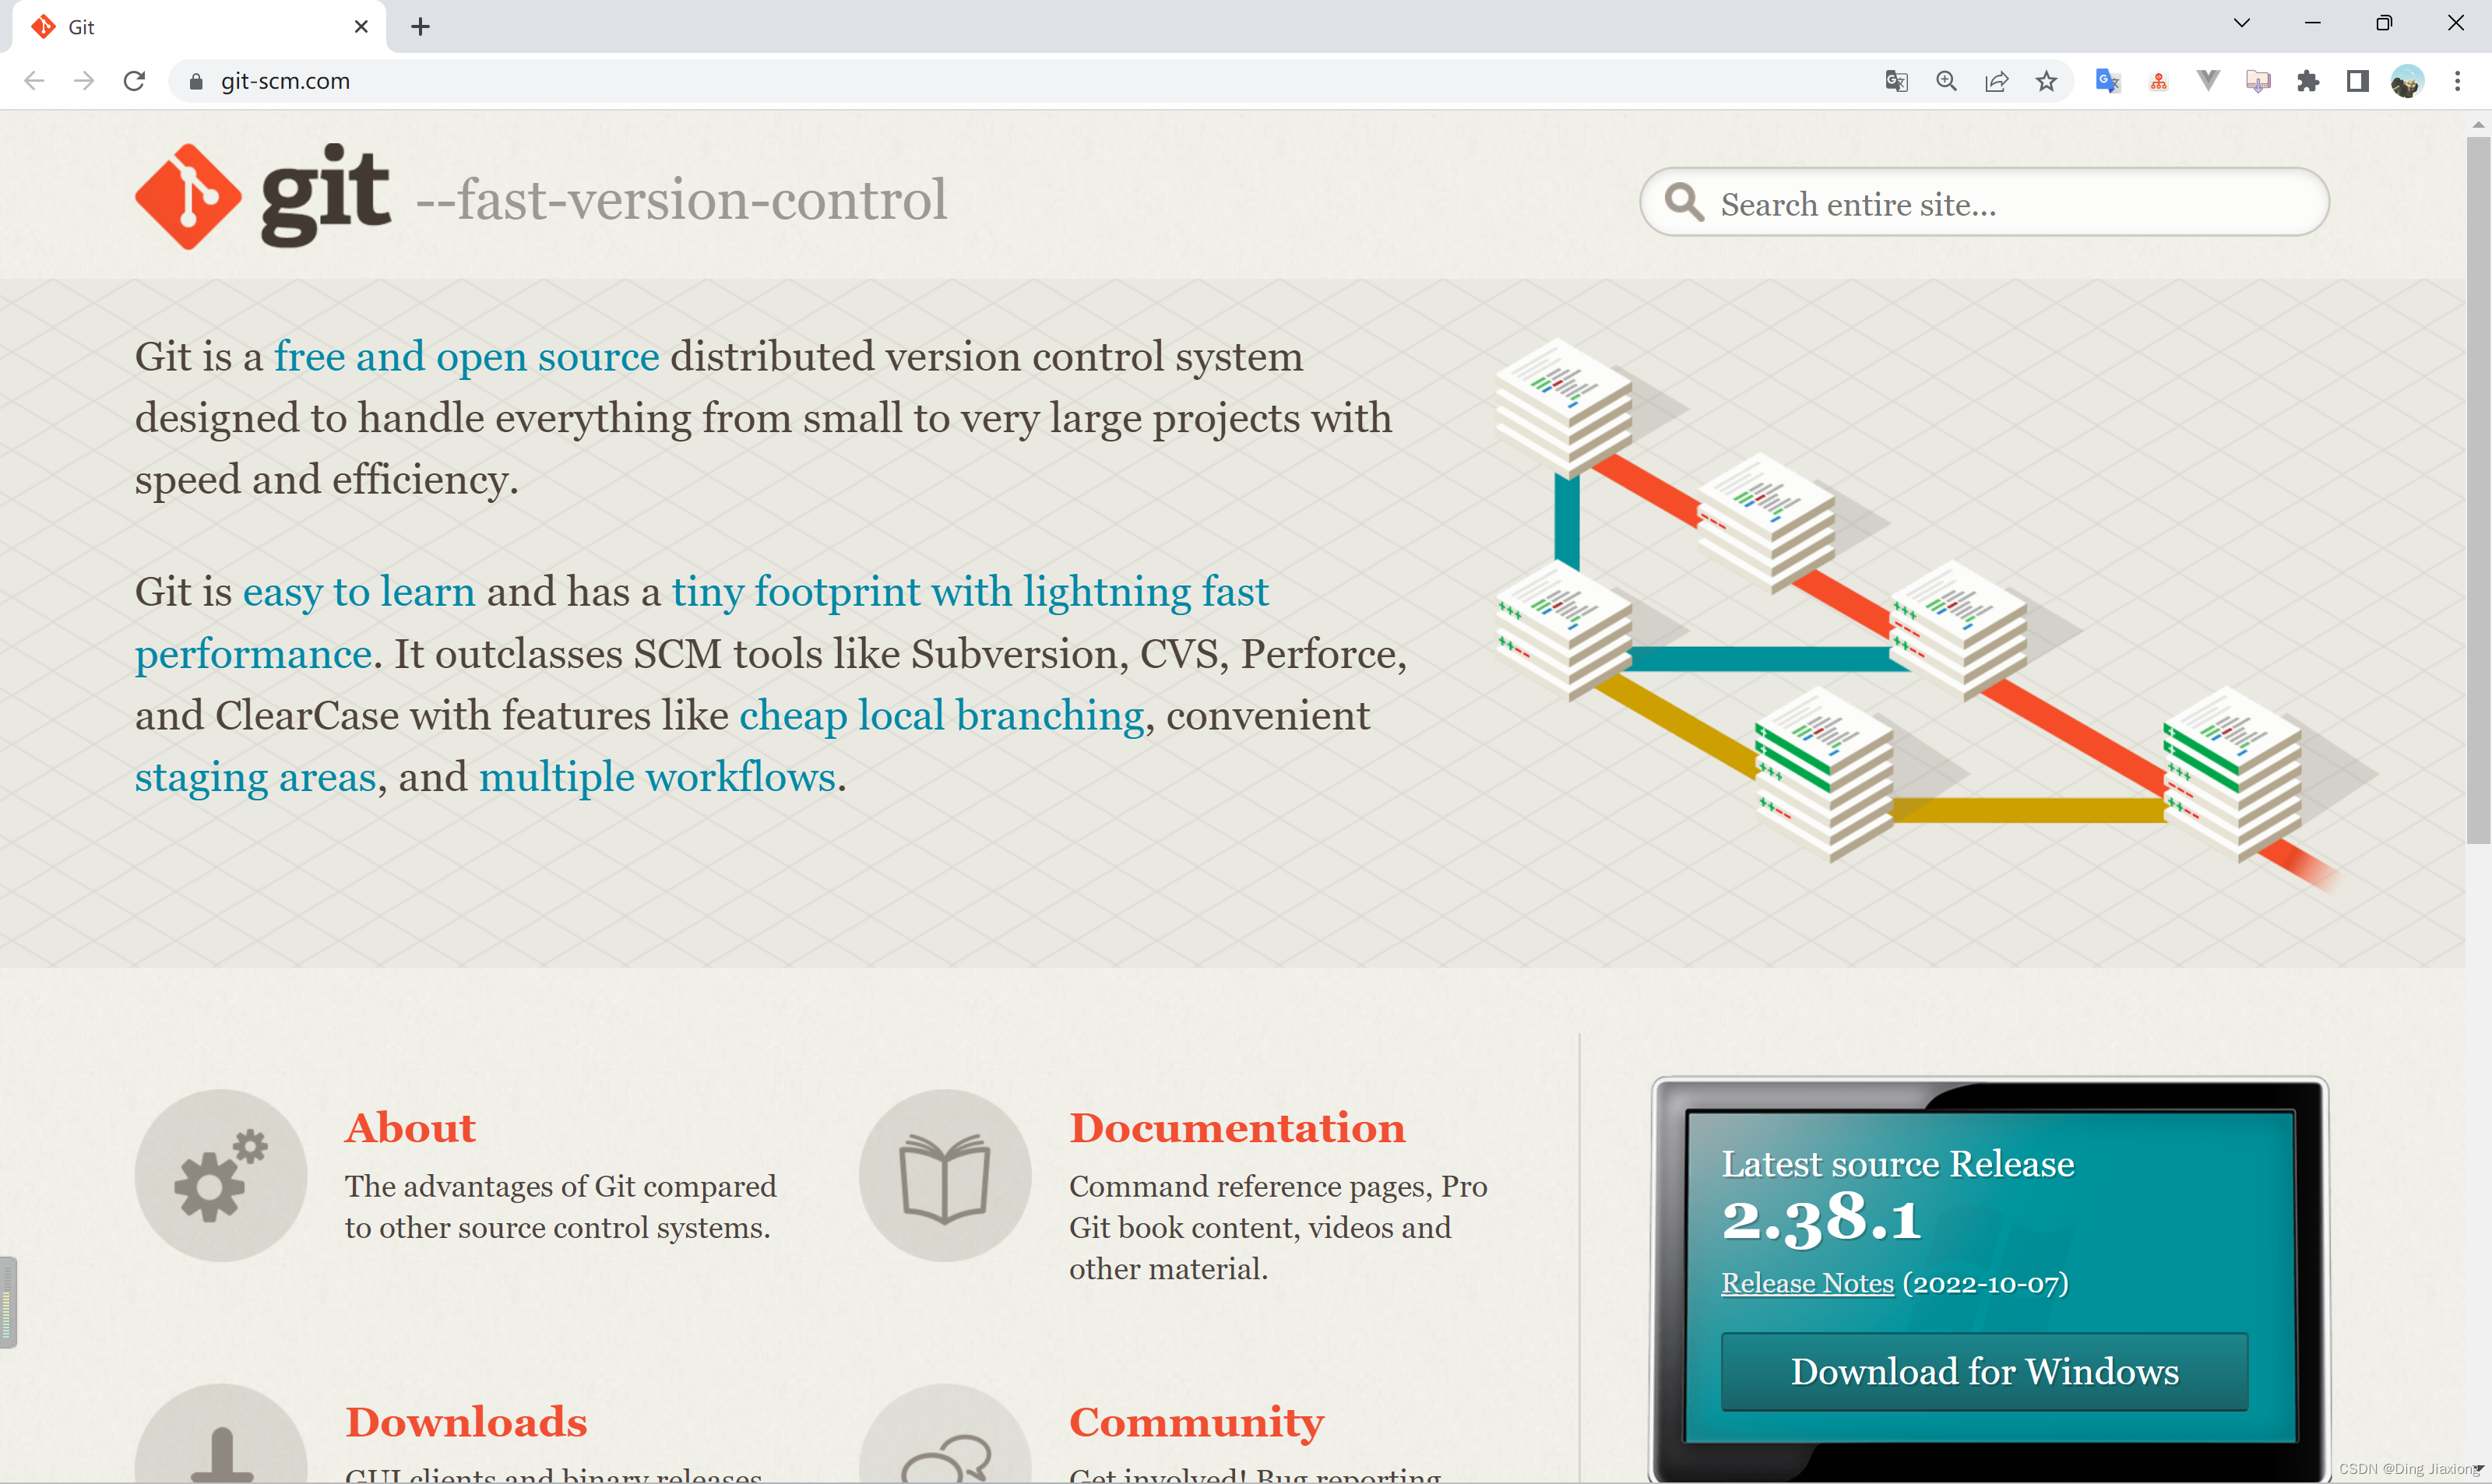Open the free and open source link

point(467,356)
